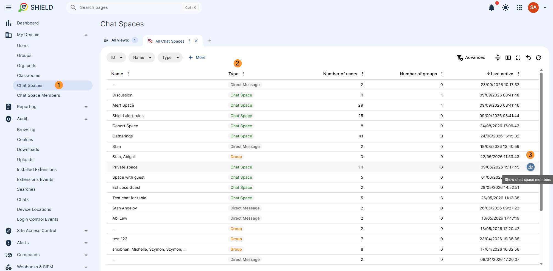Open Name column options menu
The width and height of the screenshot is (553, 271).
point(128,74)
